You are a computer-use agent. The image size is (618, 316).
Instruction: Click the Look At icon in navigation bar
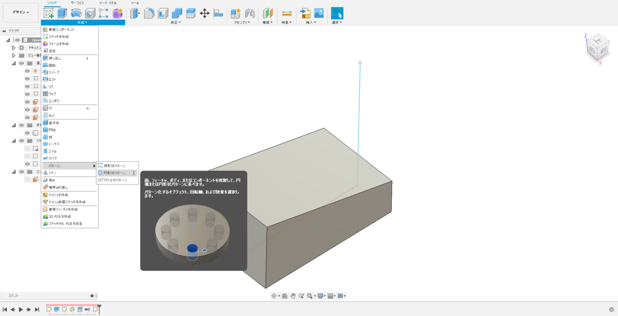(284, 296)
